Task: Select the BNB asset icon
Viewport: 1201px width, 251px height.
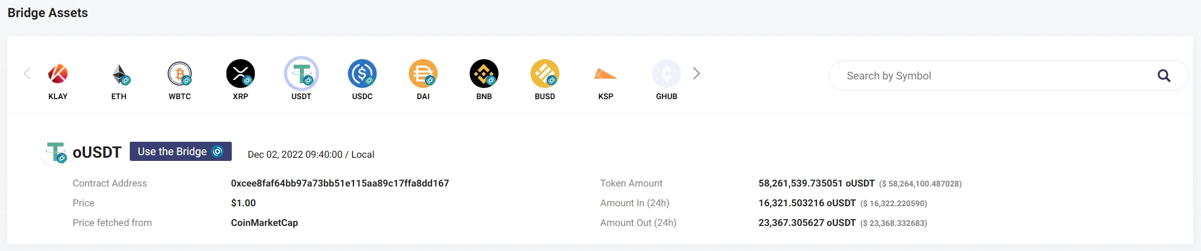Action: point(484,74)
